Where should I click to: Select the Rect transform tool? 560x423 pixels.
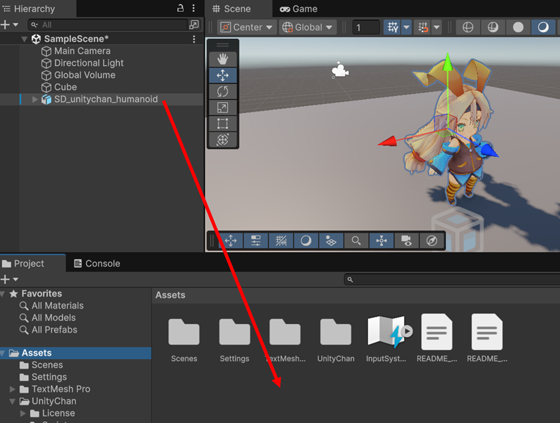click(223, 123)
